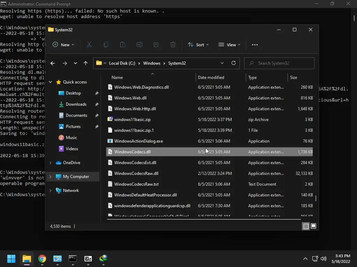Screen dimensions: 357x267
Task: Expand the Network tree node
Action: click(x=50, y=191)
